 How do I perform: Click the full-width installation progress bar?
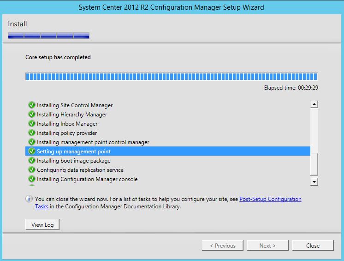coord(172,77)
